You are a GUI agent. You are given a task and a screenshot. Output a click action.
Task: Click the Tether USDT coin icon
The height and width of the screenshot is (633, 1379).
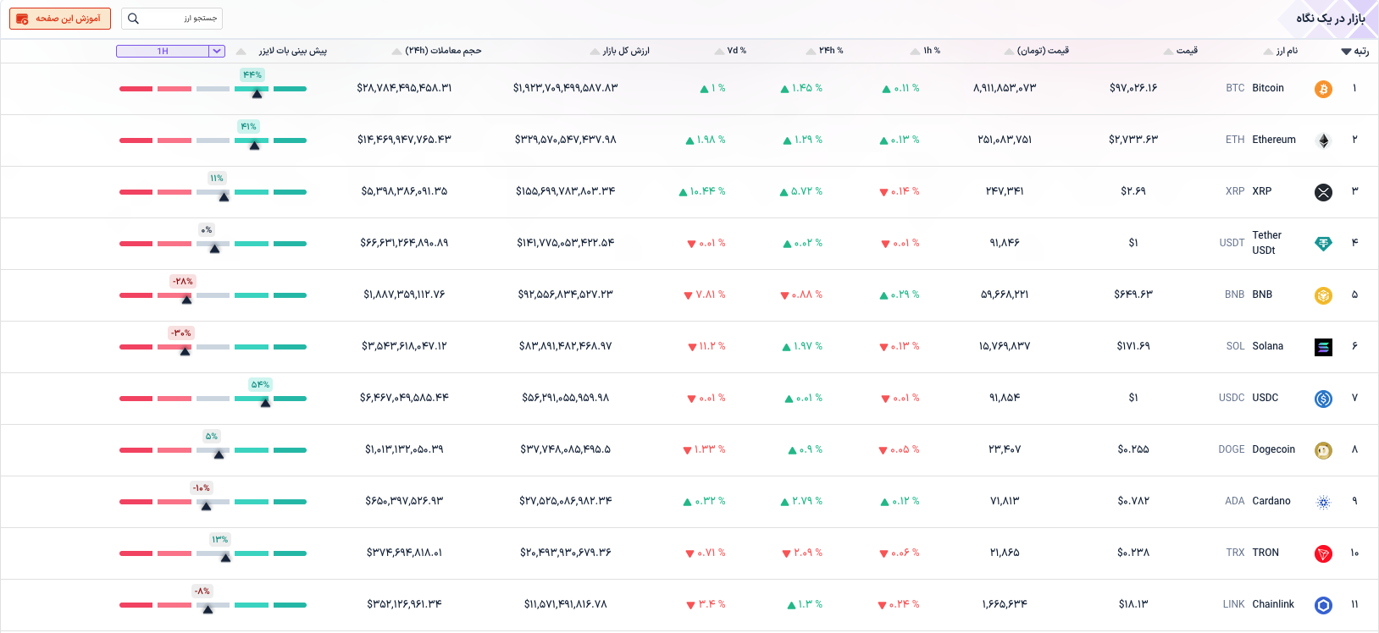point(1323,244)
